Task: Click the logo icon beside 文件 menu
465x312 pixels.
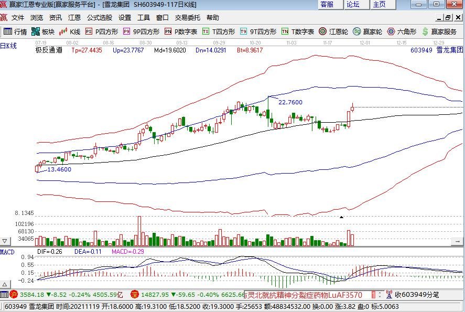Action: (x=4, y=17)
